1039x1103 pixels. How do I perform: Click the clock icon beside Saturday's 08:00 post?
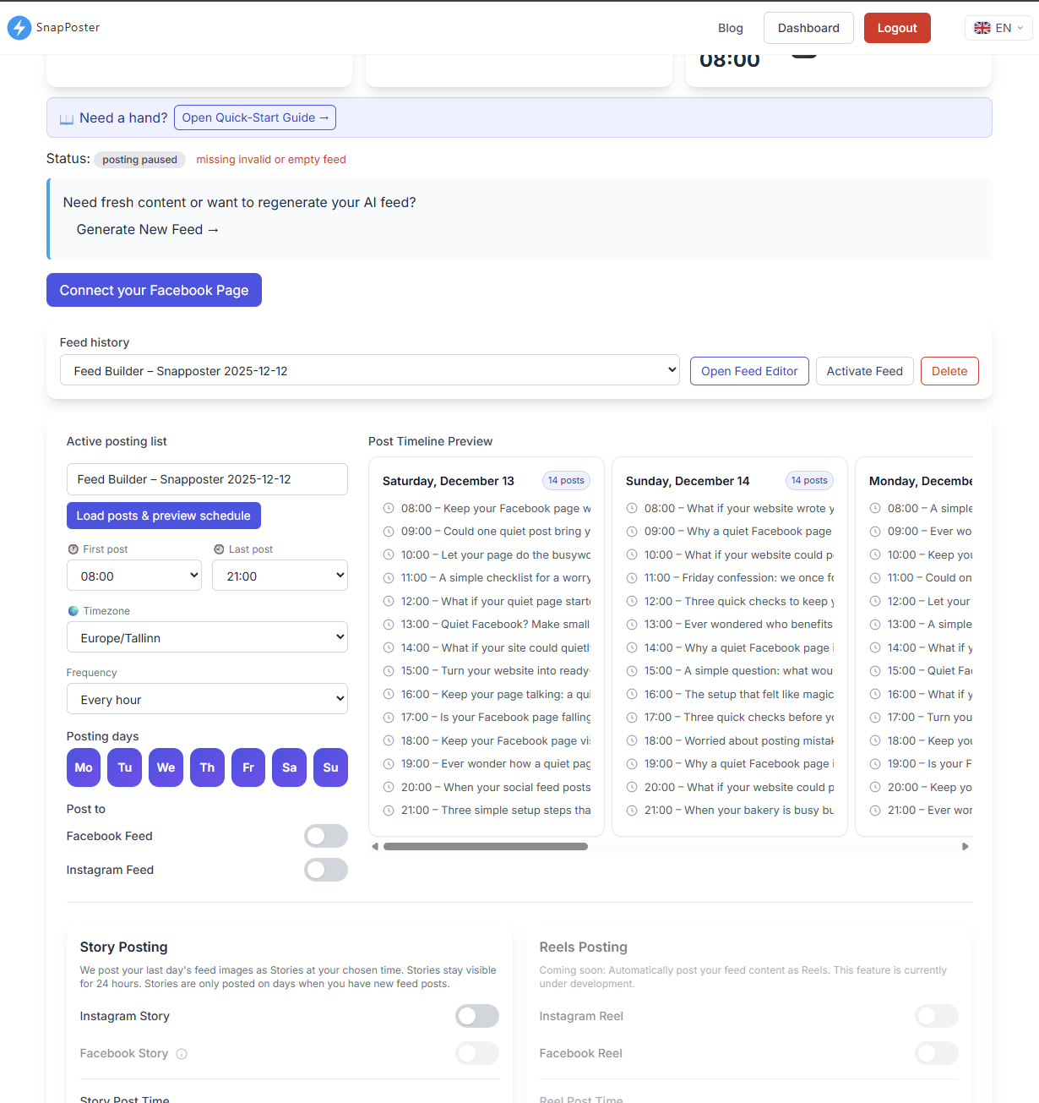click(x=389, y=508)
